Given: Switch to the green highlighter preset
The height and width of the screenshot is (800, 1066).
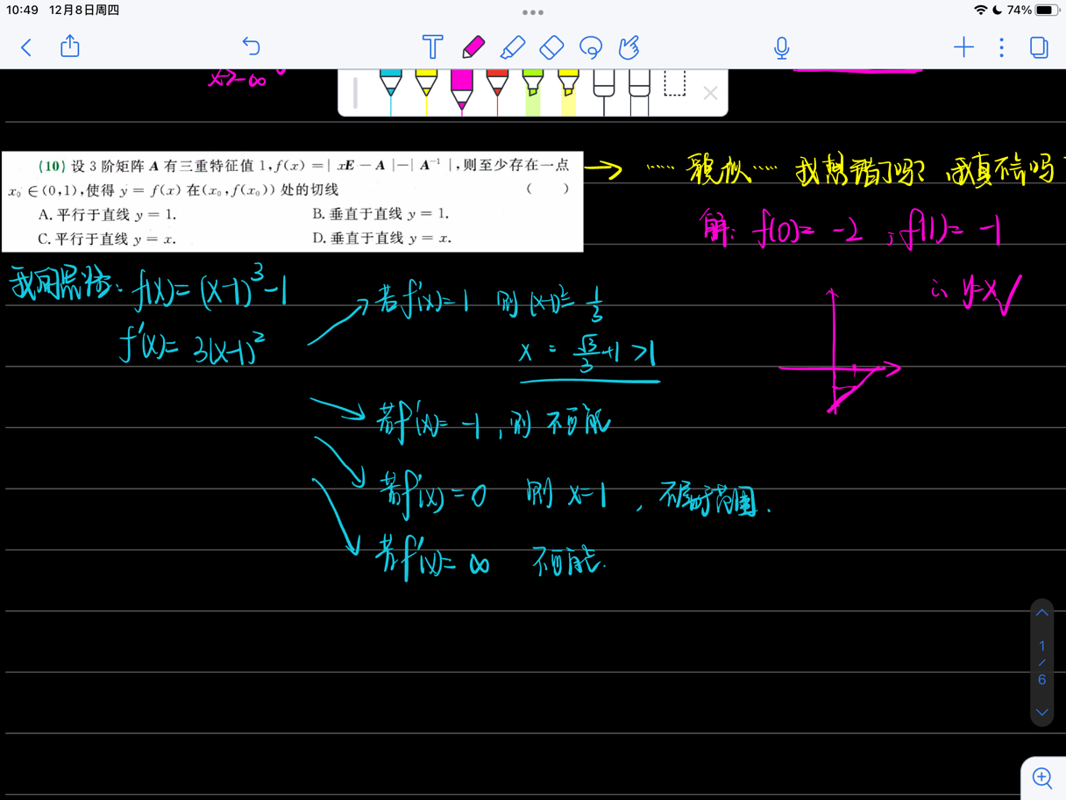Looking at the screenshot, I should tap(531, 88).
